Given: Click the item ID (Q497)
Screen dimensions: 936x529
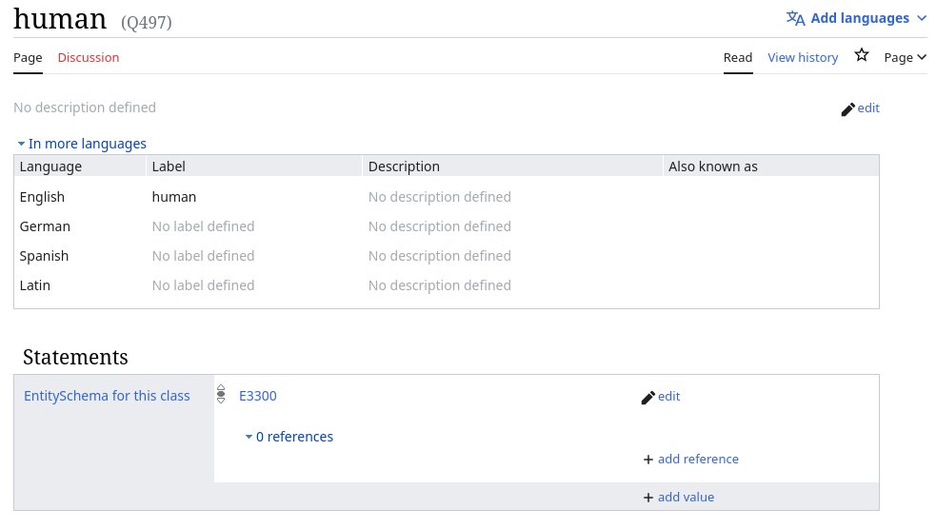Looking at the screenshot, I should pyautogui.click(x=147, y=23).
